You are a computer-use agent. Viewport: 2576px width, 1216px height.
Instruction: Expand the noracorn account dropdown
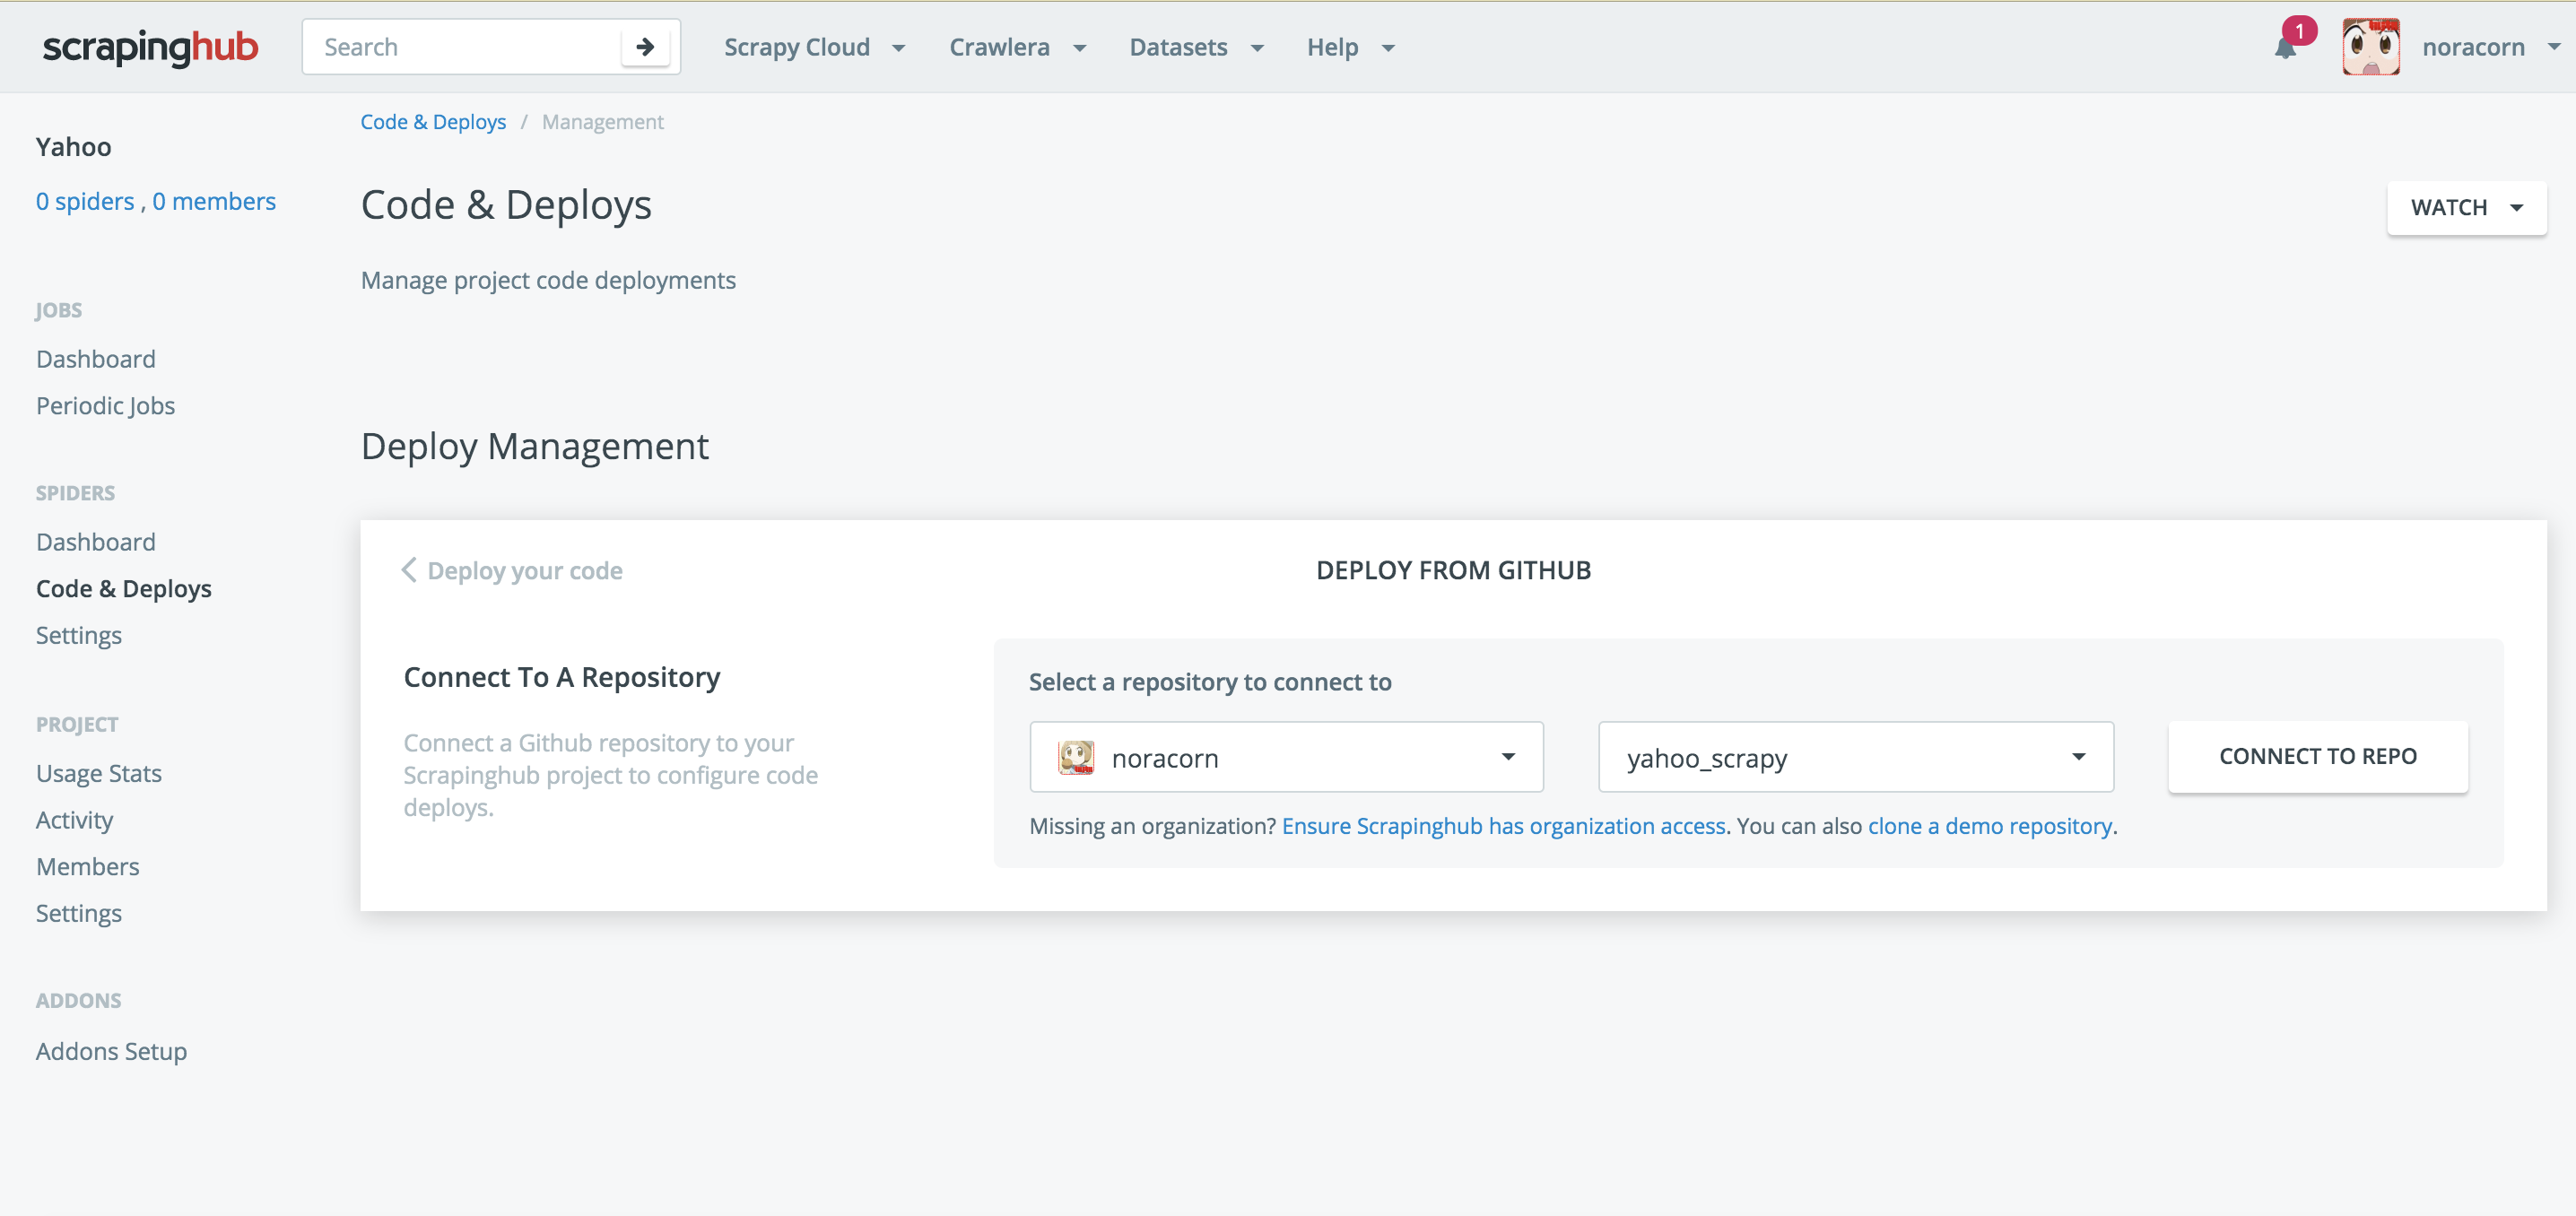click(x=2492, y=47)
